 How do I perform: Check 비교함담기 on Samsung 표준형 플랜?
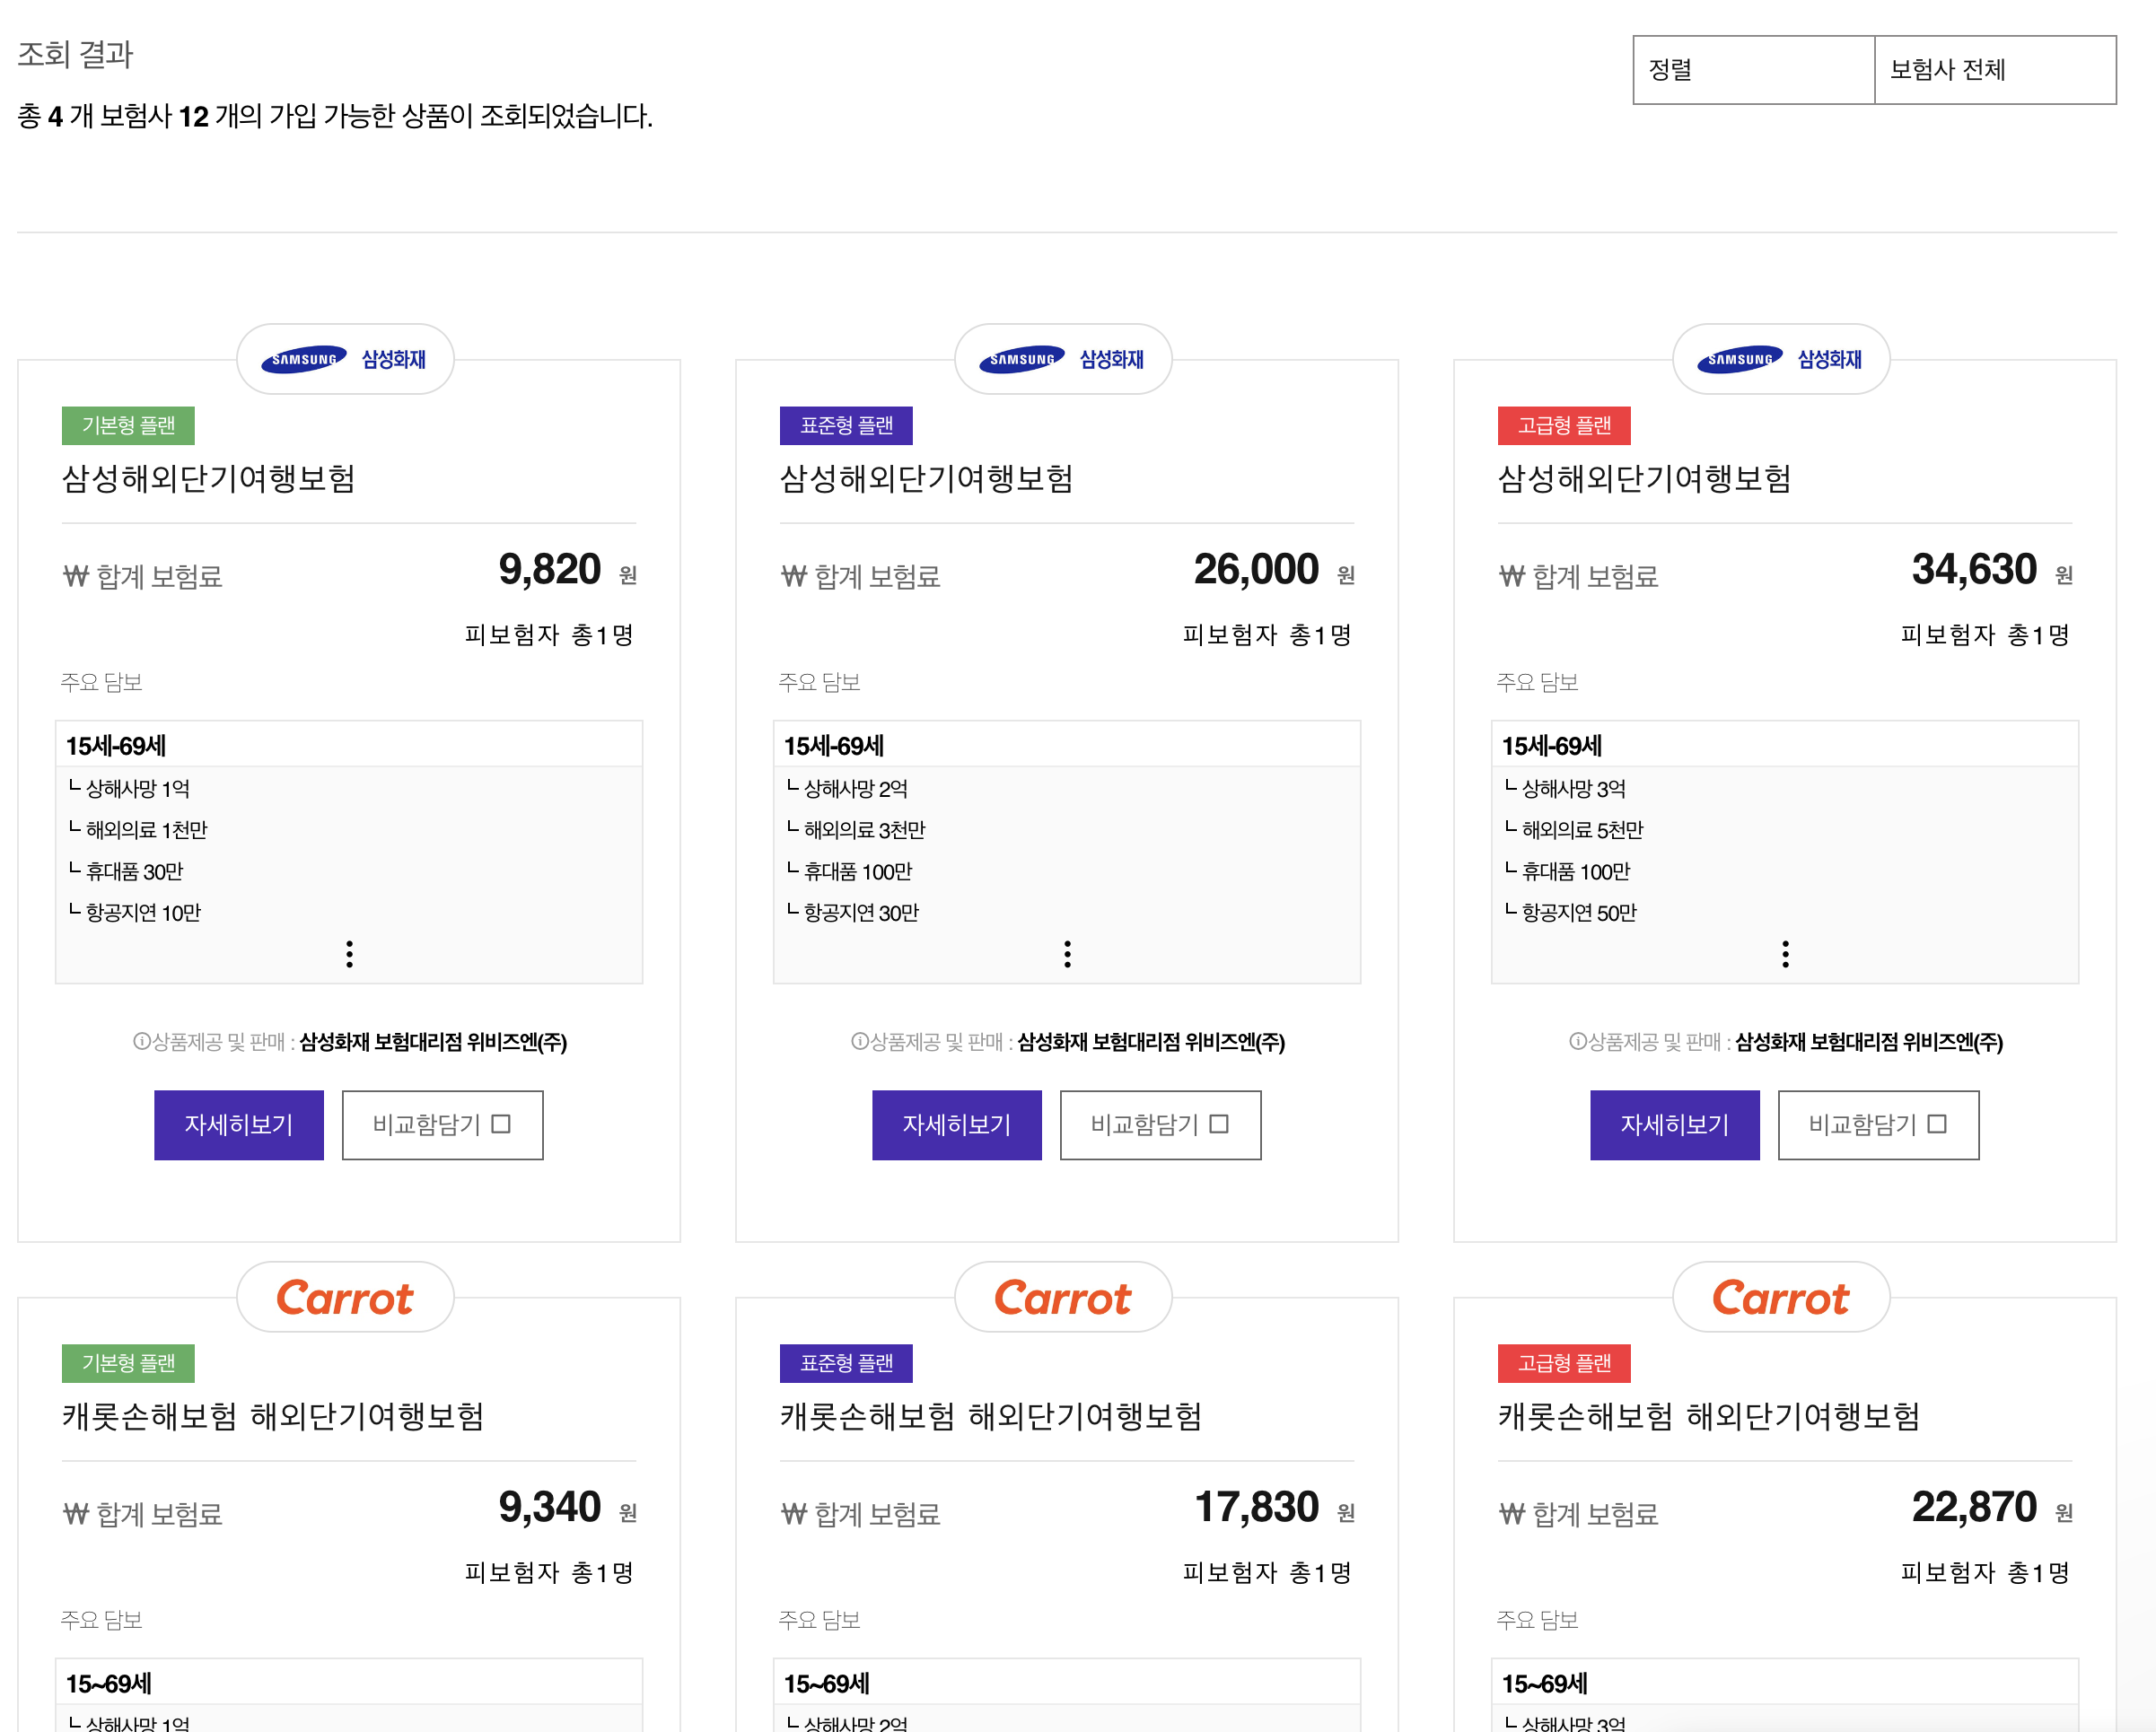1219,1124
